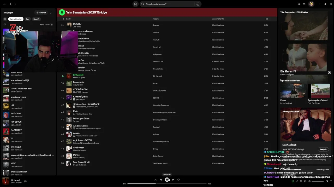Seek within the song progress bar
Screen dimensions: 334x187
(x=167, y=184)
